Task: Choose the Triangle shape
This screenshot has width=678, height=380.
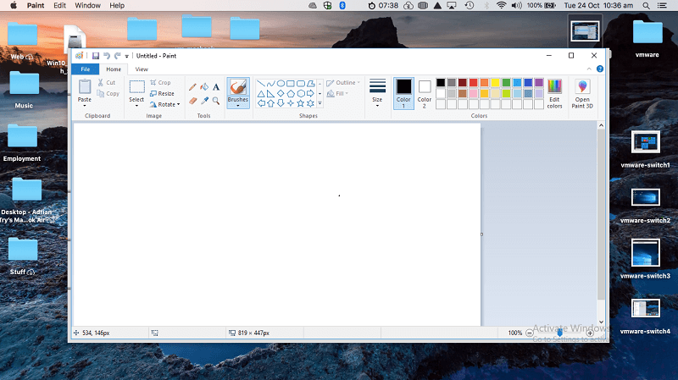Action: (261, 93)
